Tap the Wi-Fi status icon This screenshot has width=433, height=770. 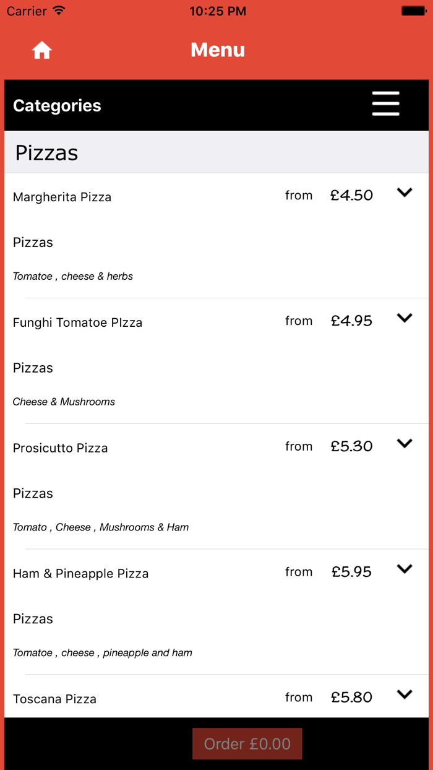[x=59, y=11]
